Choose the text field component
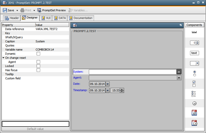This screenshot has height=133, width=206. [x=194, y=53]
